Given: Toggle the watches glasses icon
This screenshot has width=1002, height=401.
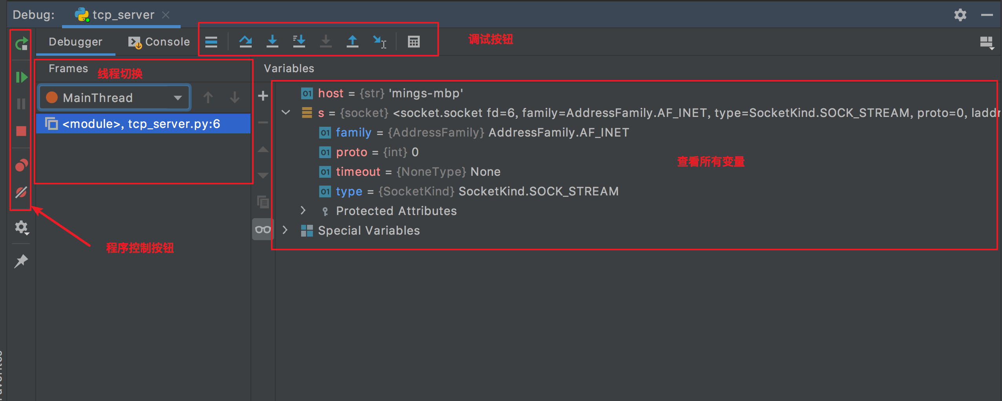Looking at the screenshot, I should coord(263,230).
